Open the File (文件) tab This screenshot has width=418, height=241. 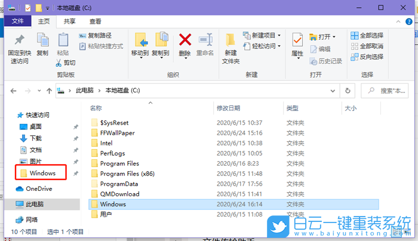17,21
